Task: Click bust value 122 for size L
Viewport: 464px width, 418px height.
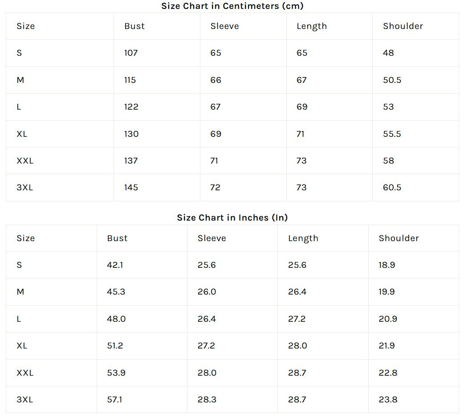Action: point(131,107)
